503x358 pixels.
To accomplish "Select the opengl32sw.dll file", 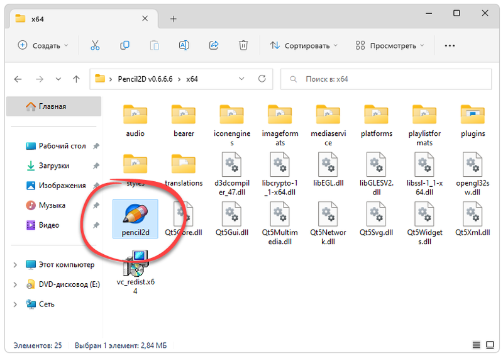I will [x=473, y=174].
